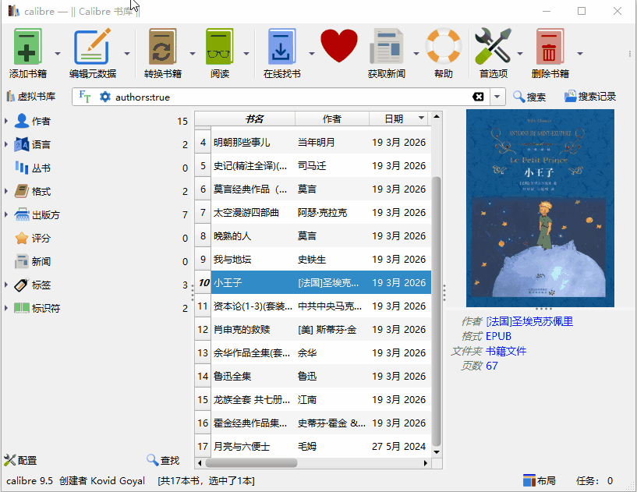Sort by the Author (作者) column header
The image size is (637, 492).
point(331,119)
